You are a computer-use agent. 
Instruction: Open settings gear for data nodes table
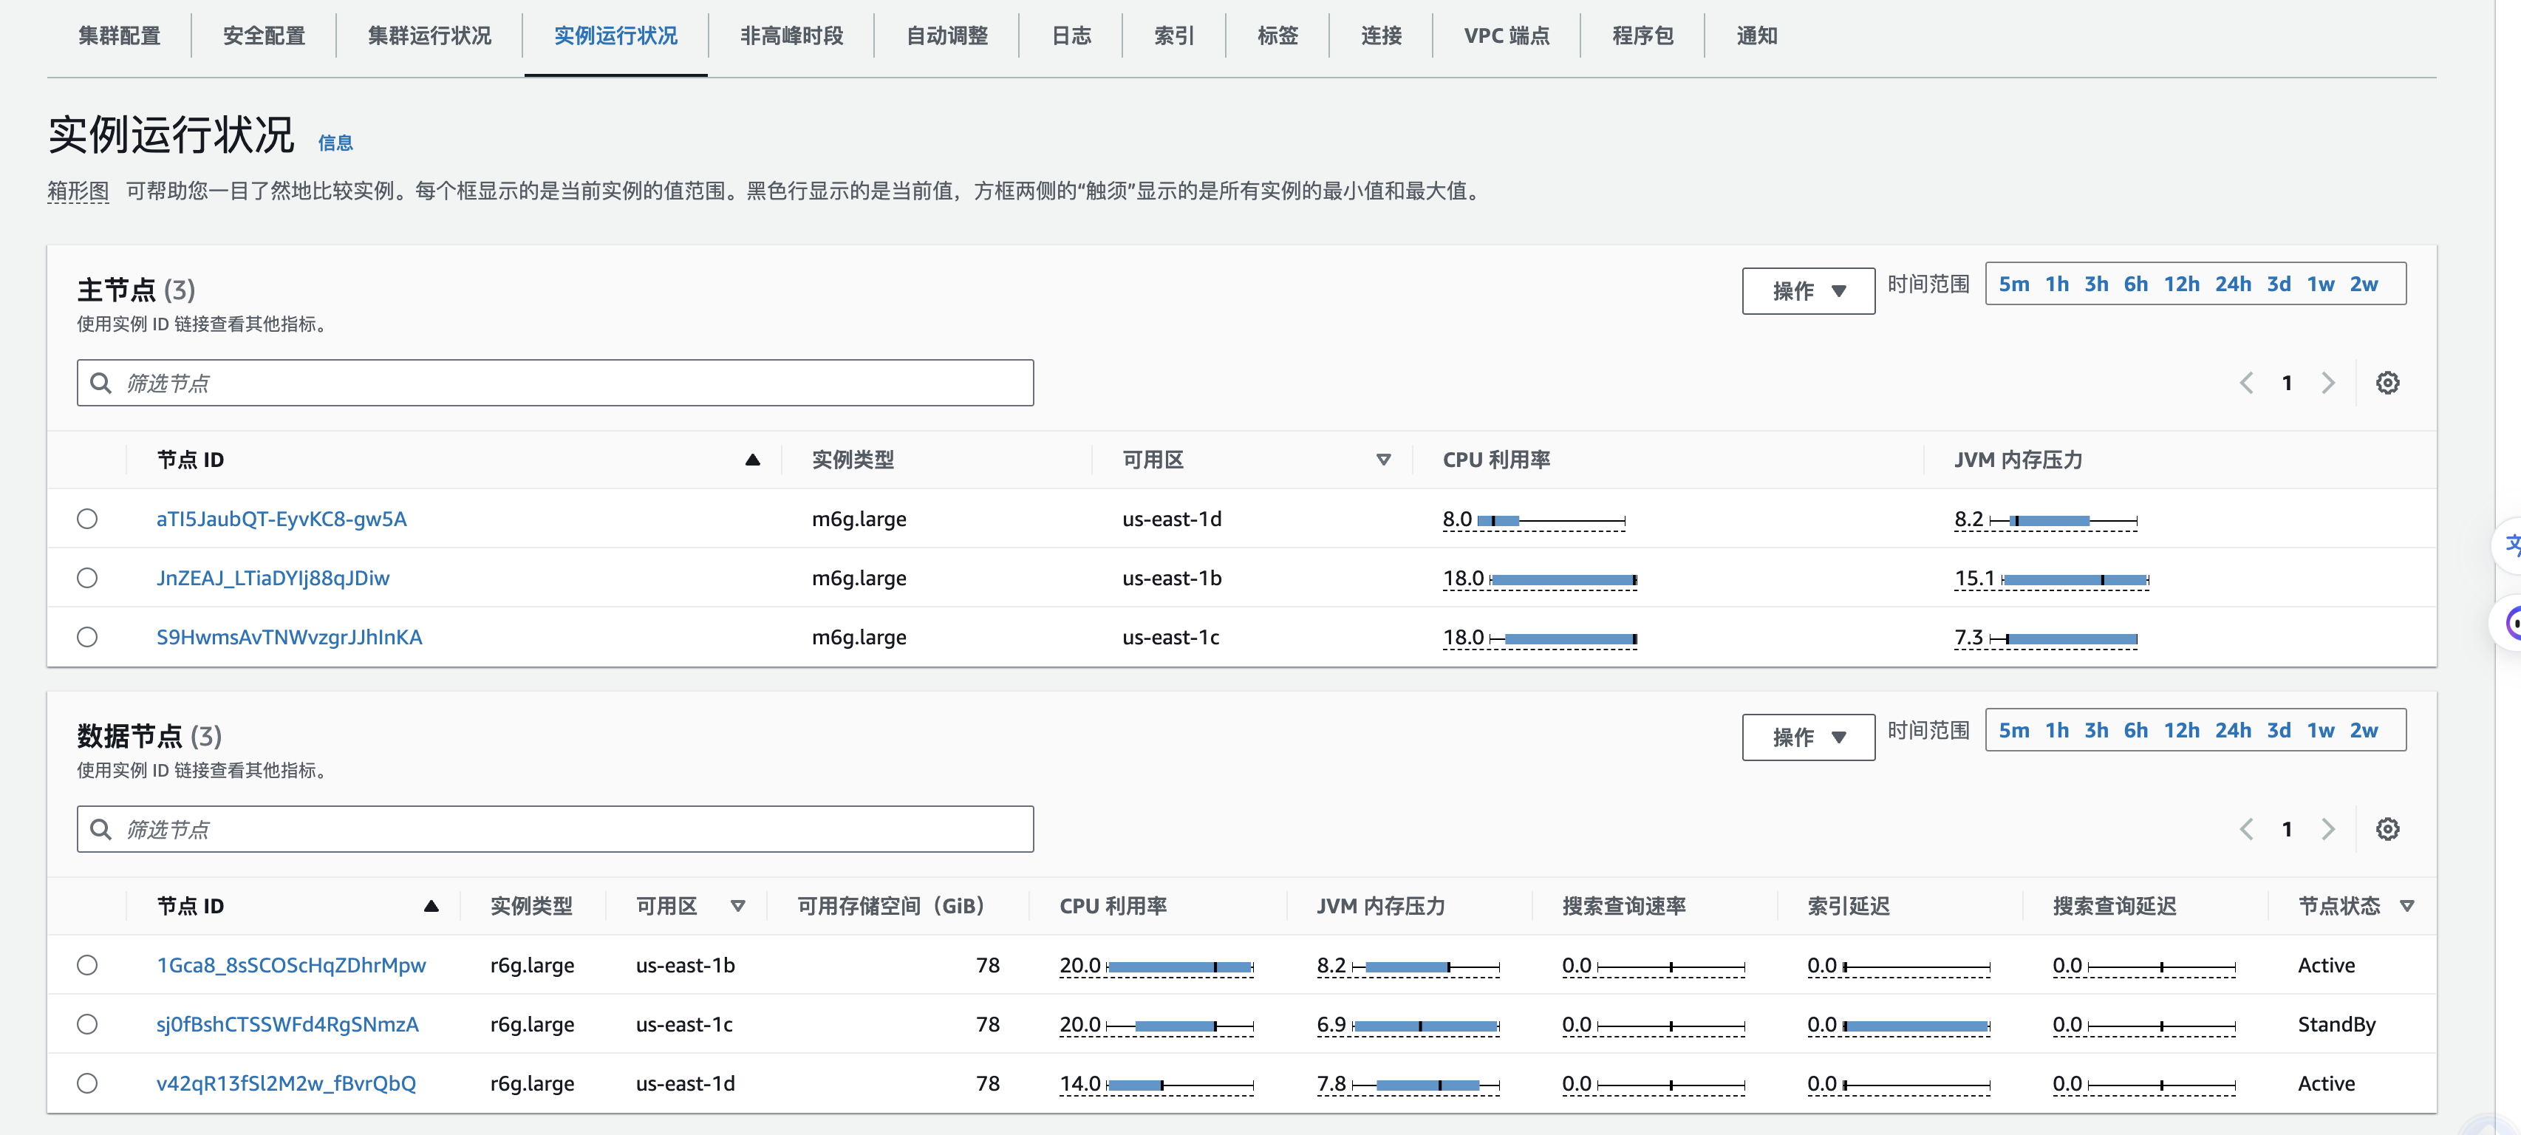point(2388,829)
